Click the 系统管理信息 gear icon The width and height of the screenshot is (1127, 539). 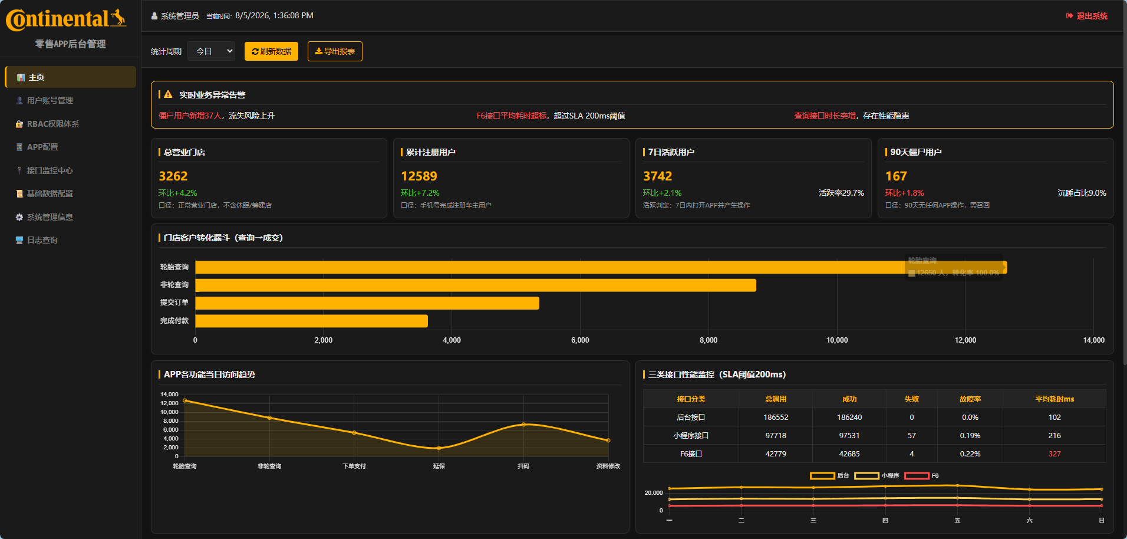pos(19,217)
